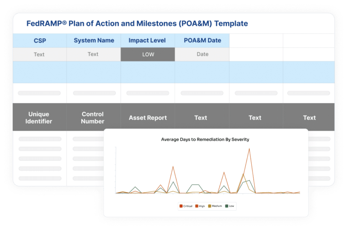
Task: Select the POA&M Date column header
Action: point(202,41)
